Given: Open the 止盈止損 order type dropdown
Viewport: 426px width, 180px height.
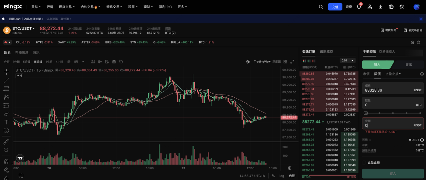Looking at the screenshot, I should 393,74.
